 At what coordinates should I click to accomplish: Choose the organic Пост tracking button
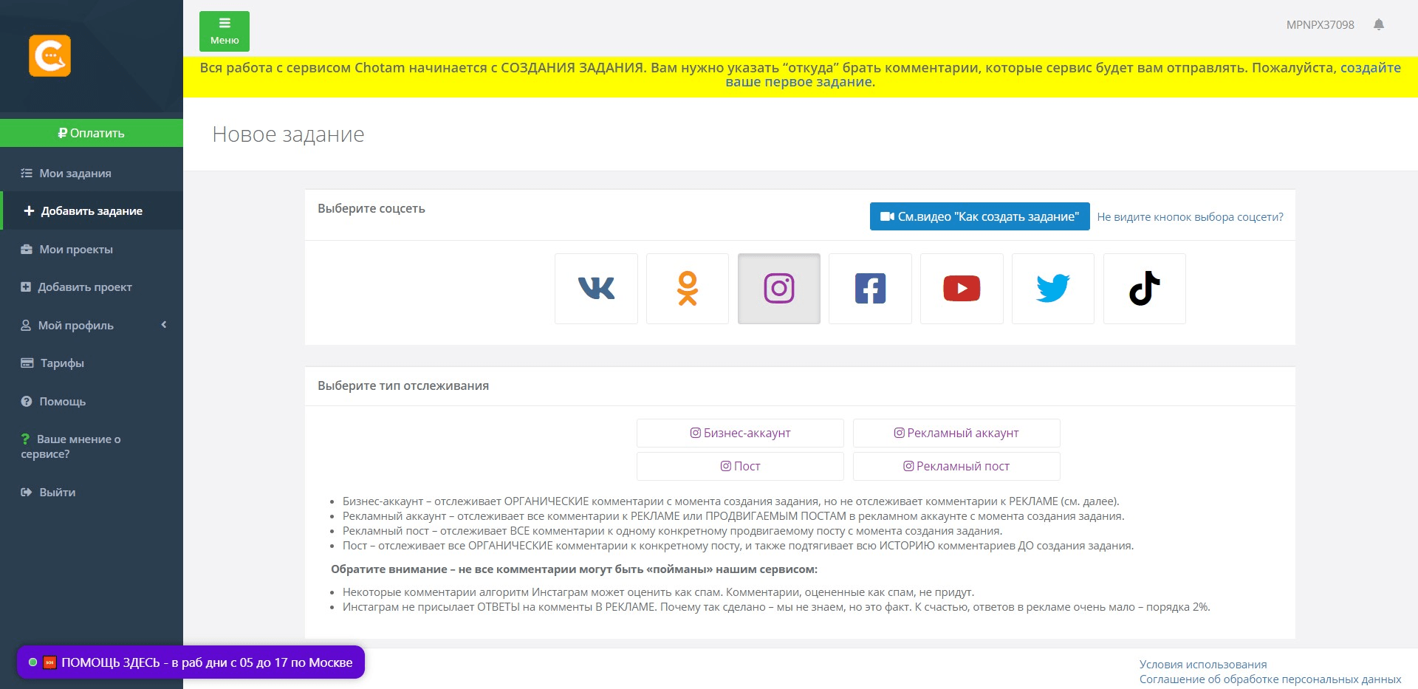coord(740,466)
